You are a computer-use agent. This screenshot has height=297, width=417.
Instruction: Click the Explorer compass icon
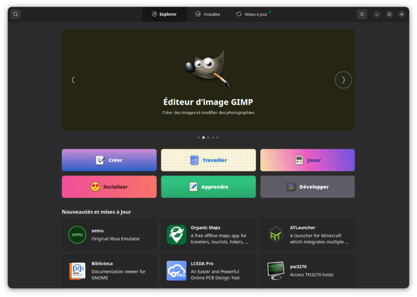click(154, 14)
